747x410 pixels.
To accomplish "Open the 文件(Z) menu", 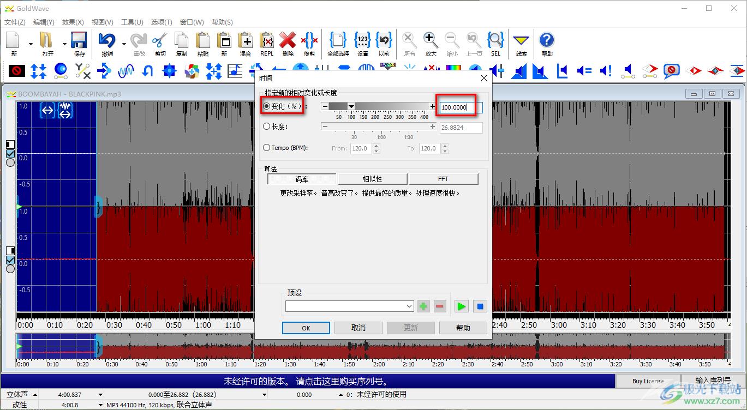I will 15,22.
